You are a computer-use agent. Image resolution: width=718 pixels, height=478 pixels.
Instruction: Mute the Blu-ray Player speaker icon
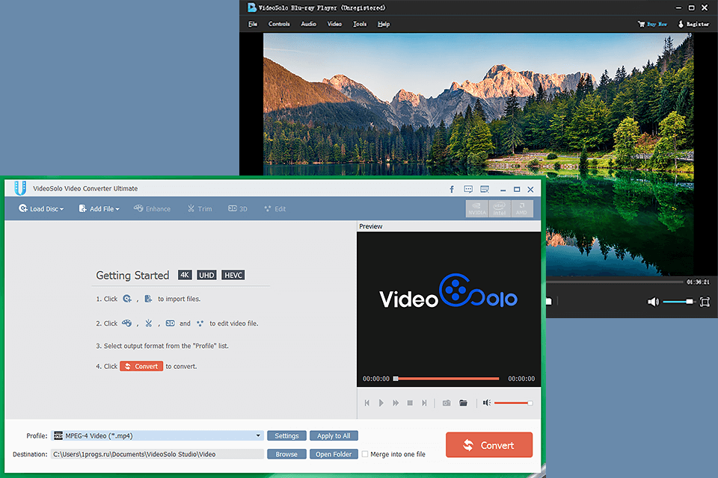coord(653,302)
